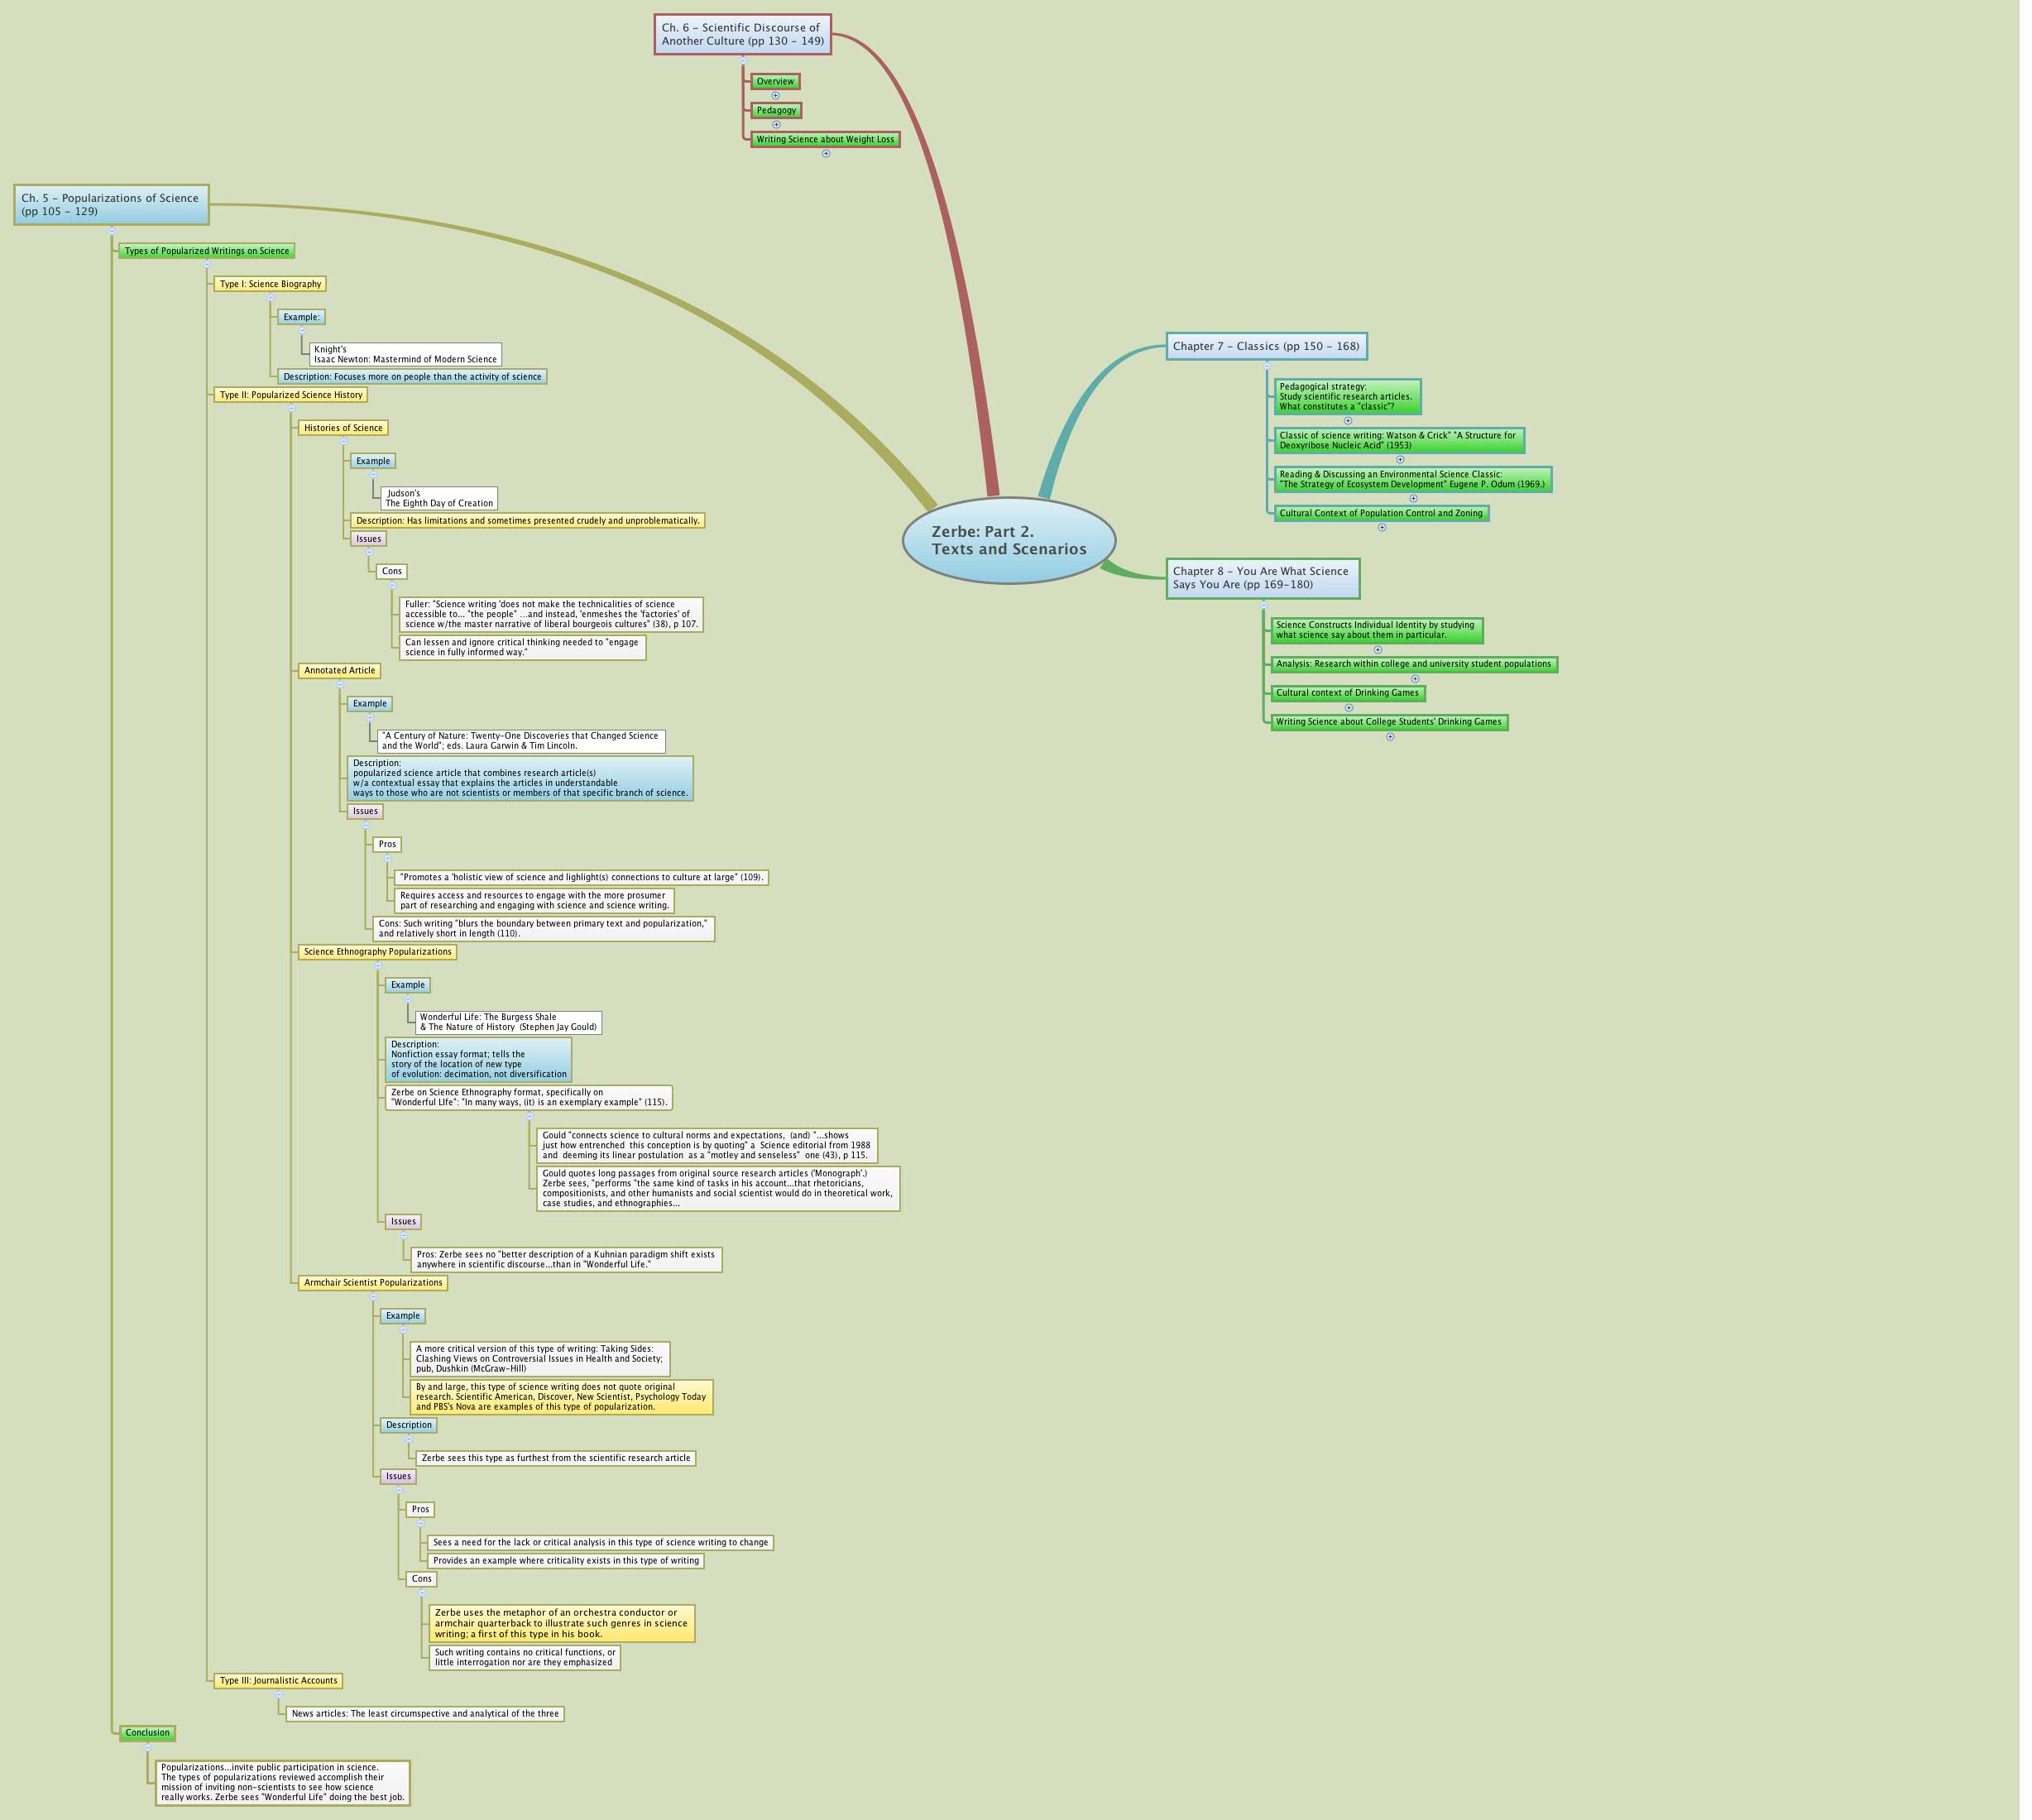Viewport: 2032px width, 1820px height.
Task: Collapse Chapter 8 You Are What Science branch
Action: click(1264, 605)
